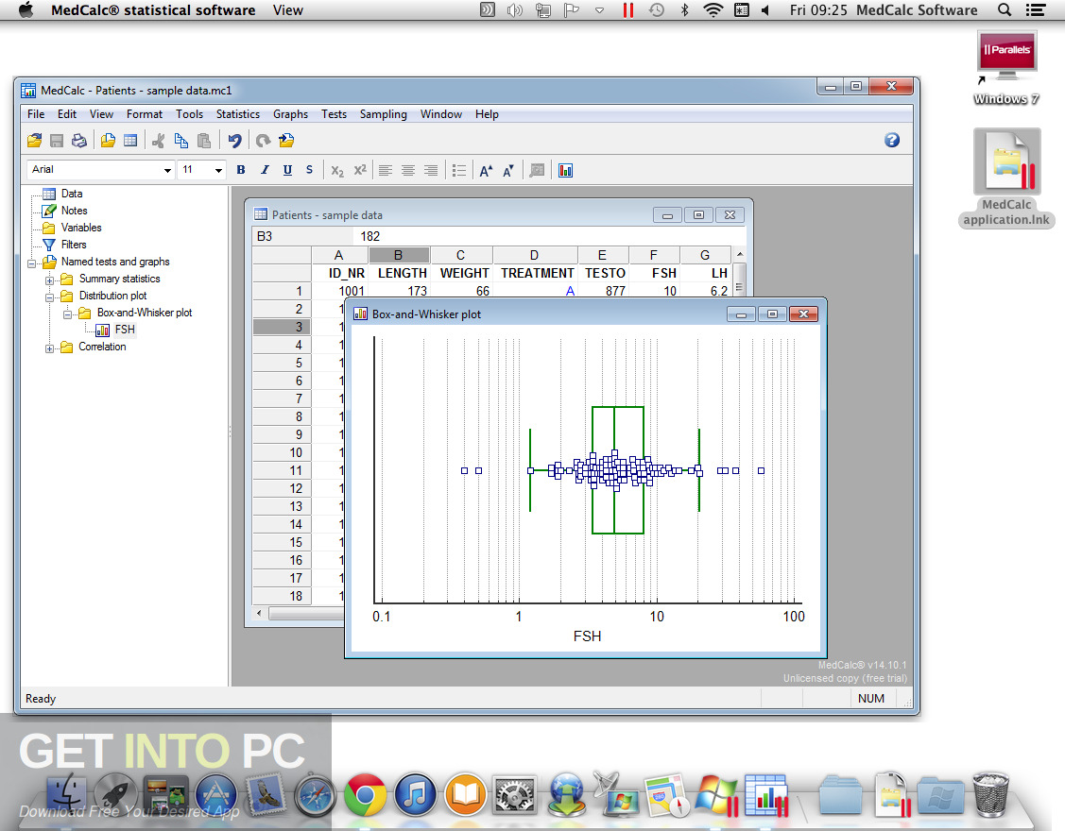The height and width of the screenshot is (831, 1065).
Task: Toggle italic formatting
Action: tap(265, 170)
